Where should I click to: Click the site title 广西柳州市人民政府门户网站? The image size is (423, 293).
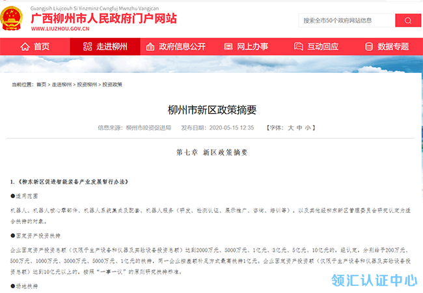104,19
